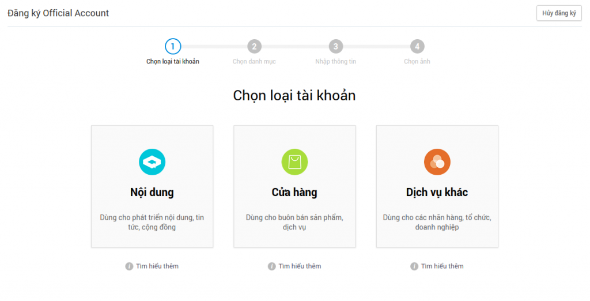Choose the Nội dung account type title
Image resolution: width=590 pixels, height=301 pixels.
(152, 193)
